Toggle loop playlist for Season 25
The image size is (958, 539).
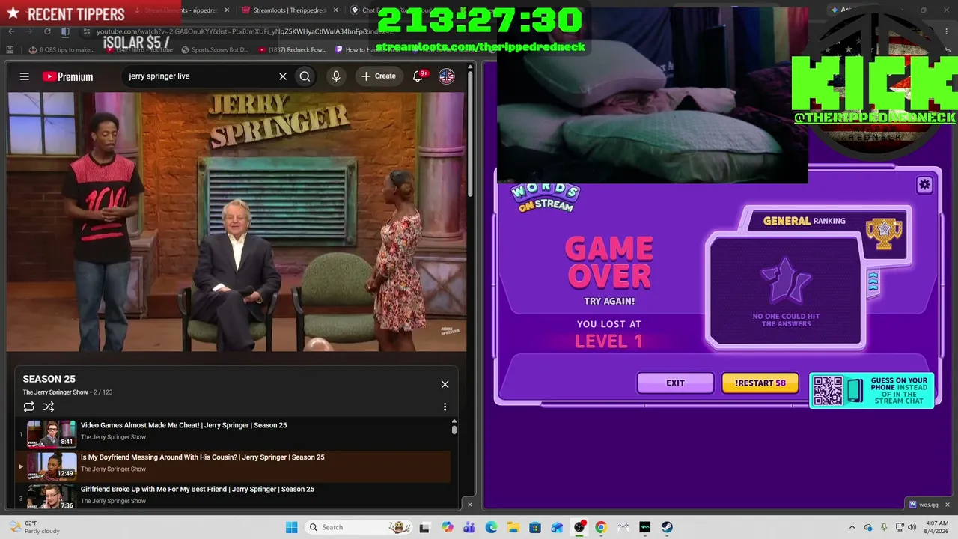(x=29, y=407)
